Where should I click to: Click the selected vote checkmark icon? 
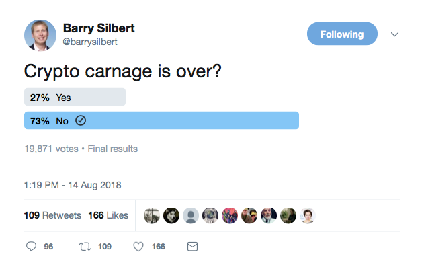[x=81, y=120]
